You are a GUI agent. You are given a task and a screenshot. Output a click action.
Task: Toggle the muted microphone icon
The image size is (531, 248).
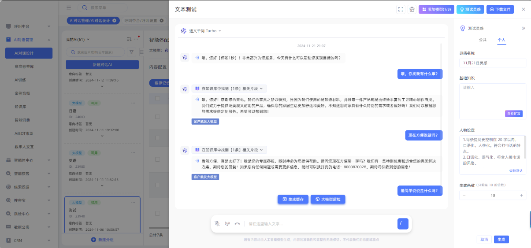217,224
